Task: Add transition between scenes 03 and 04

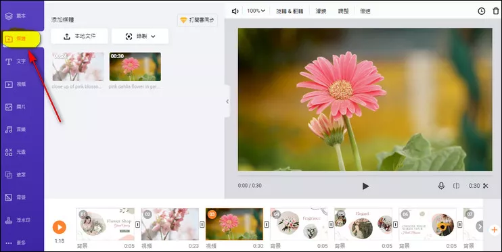Action: point(267,225)
